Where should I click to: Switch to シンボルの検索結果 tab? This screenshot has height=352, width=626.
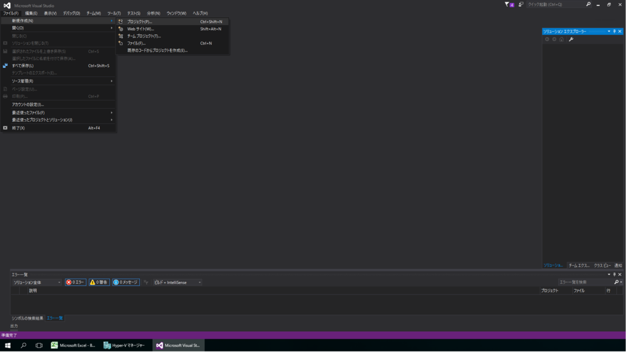tap(27, 318)
